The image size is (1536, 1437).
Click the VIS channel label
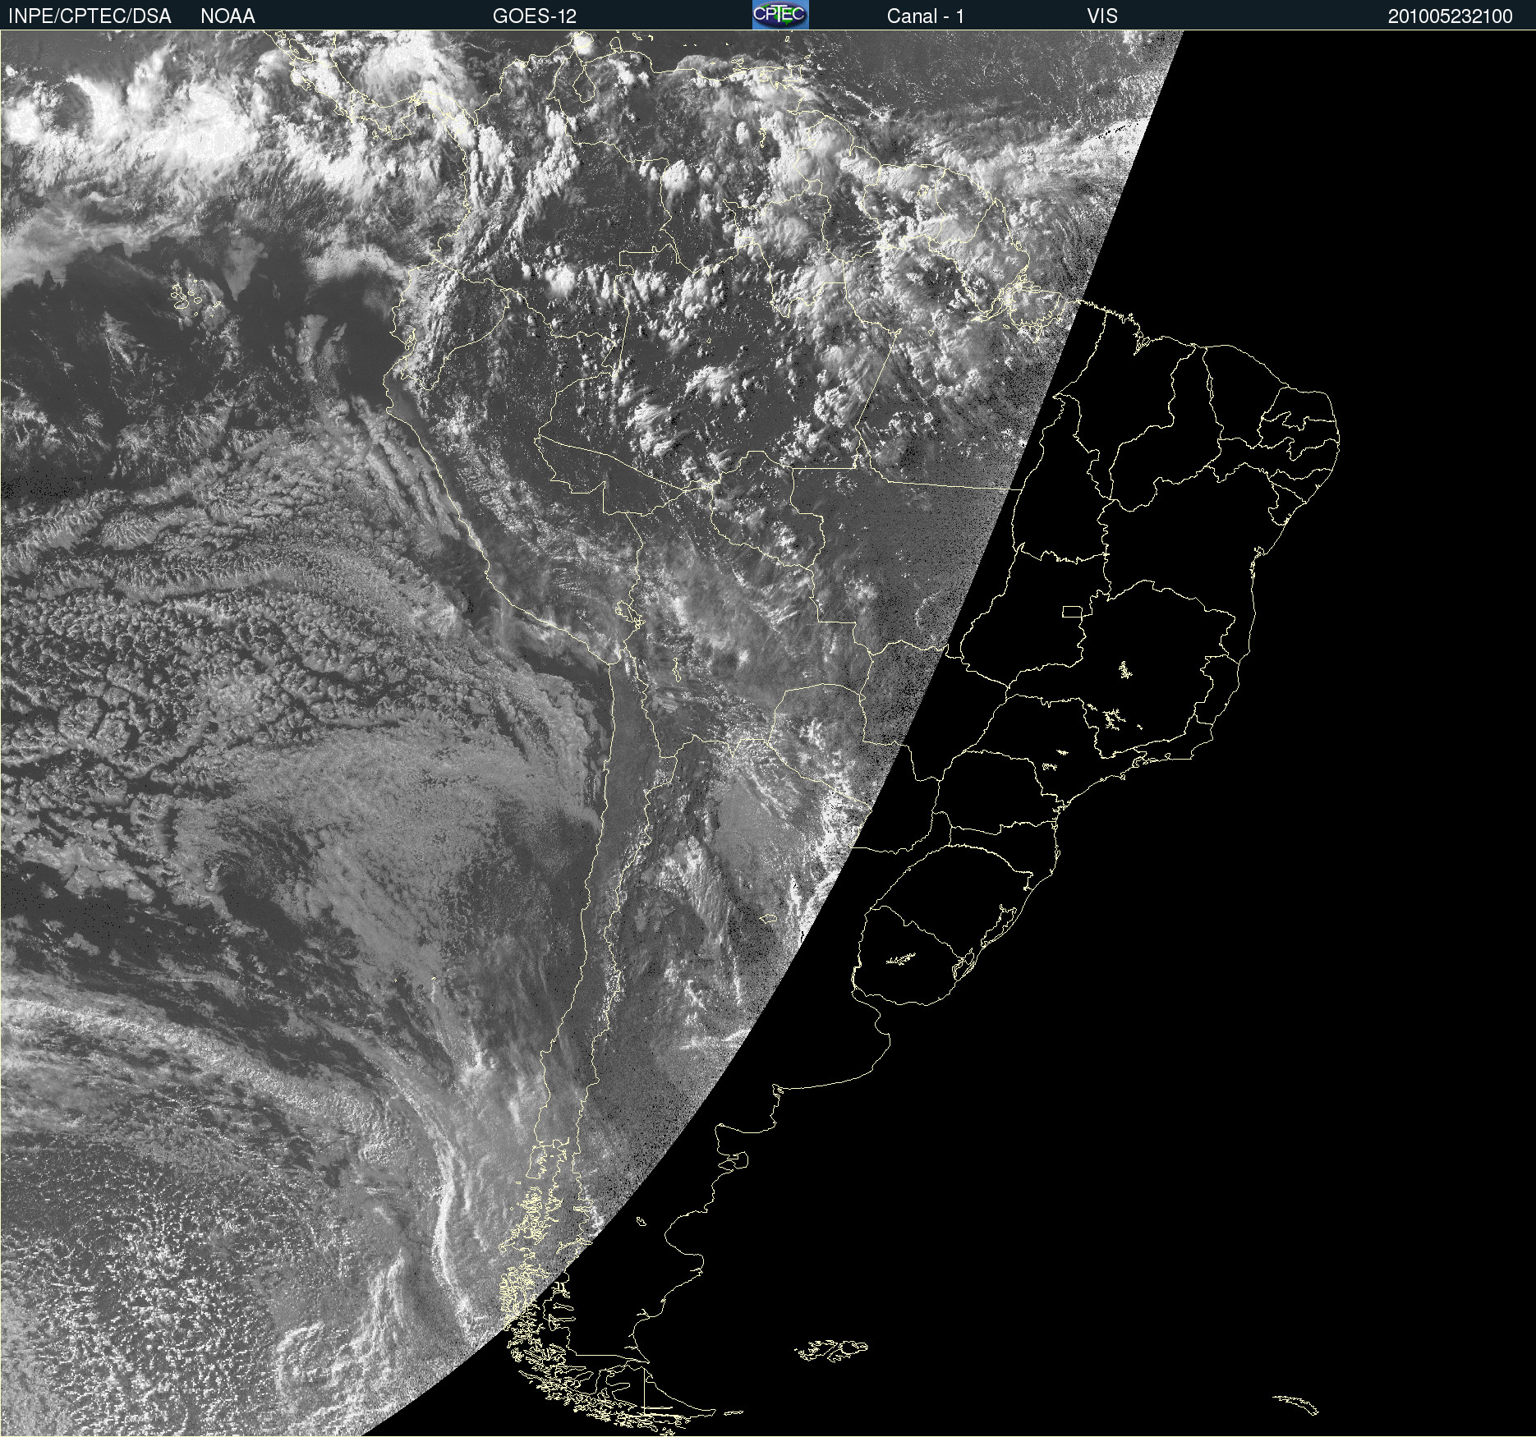(x=1102, y=16)
